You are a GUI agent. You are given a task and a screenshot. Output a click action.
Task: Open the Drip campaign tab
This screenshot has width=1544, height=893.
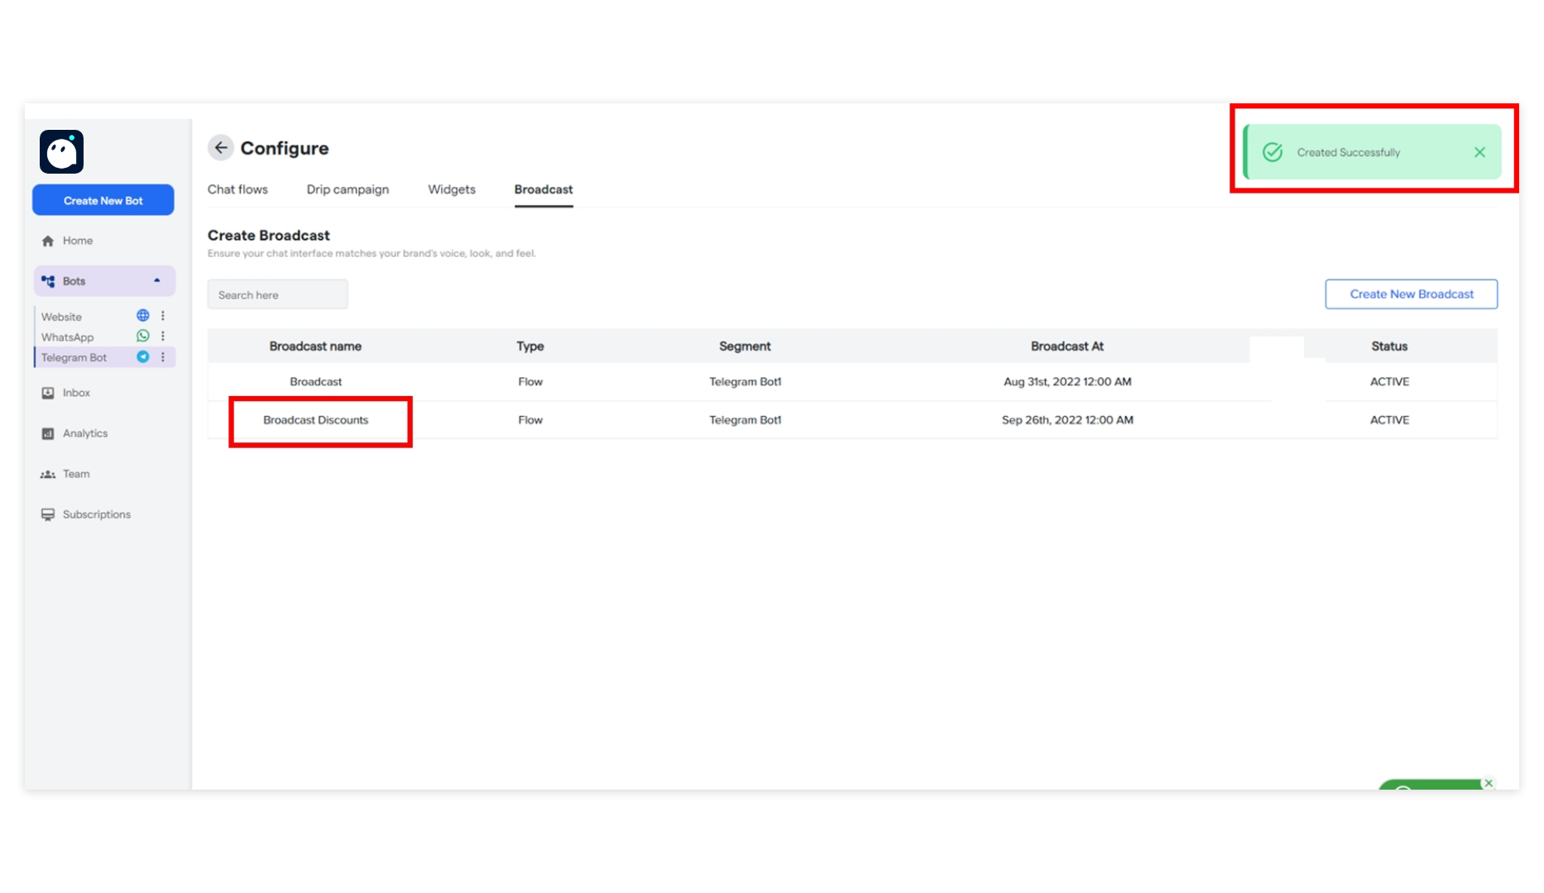click(348, 189)
